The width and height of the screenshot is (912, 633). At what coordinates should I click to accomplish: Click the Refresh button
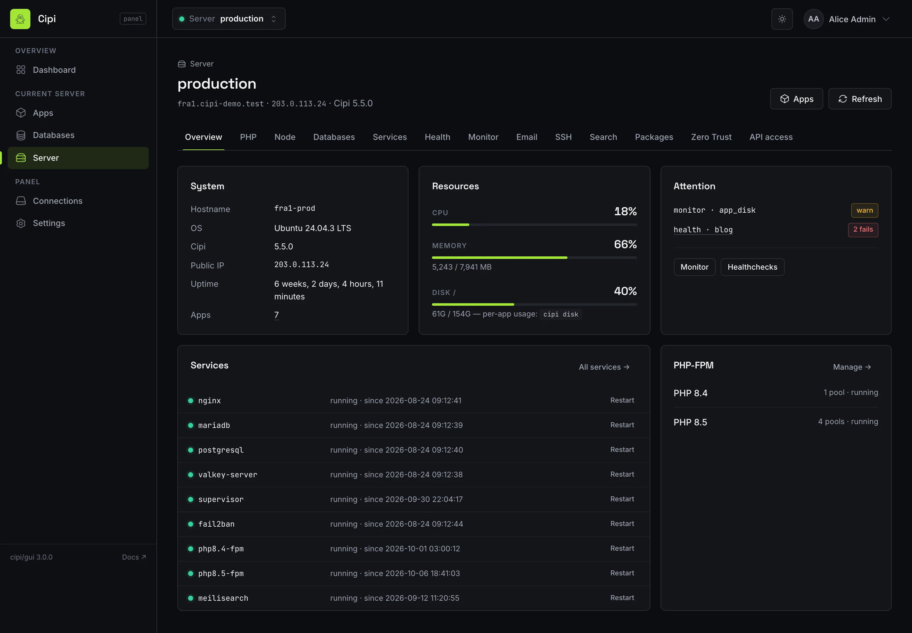(860, 99)
